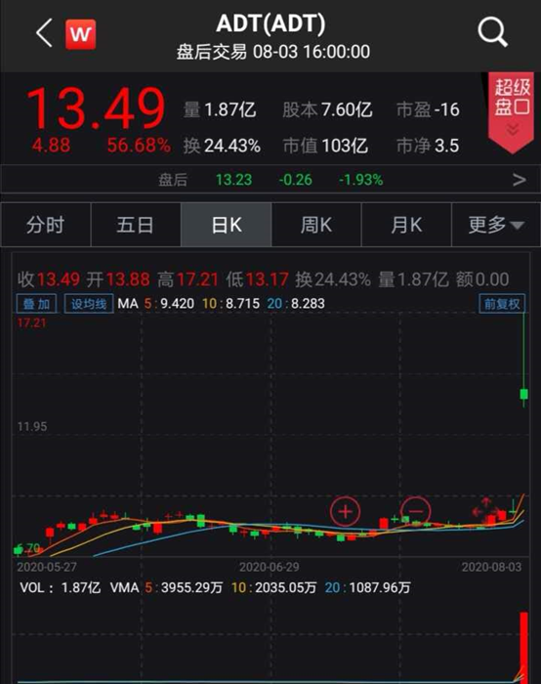Image resolution: width=541 pixels, height=684 pixels.
Task: Tap turnover rate 换 24.43% header value
Action: (x=222, y=146)
